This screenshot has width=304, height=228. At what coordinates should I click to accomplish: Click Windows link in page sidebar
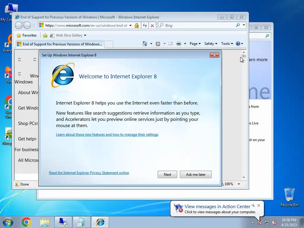24,82
